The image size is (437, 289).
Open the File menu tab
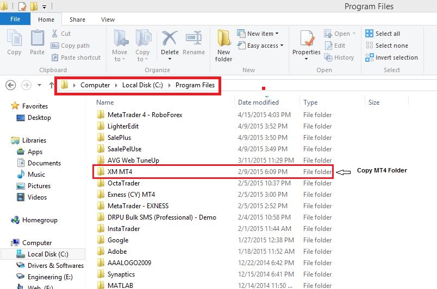click(15, 19)
